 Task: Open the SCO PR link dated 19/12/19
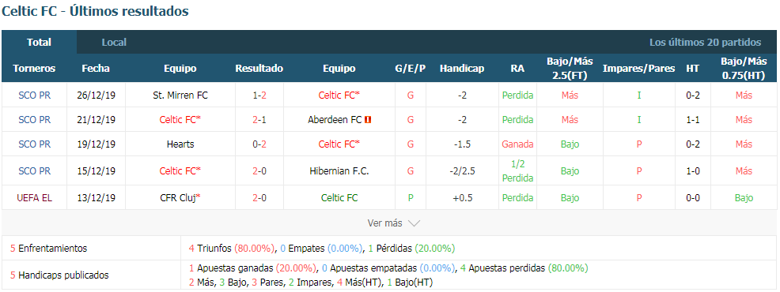pyautogui.click(x=34, y=144)
